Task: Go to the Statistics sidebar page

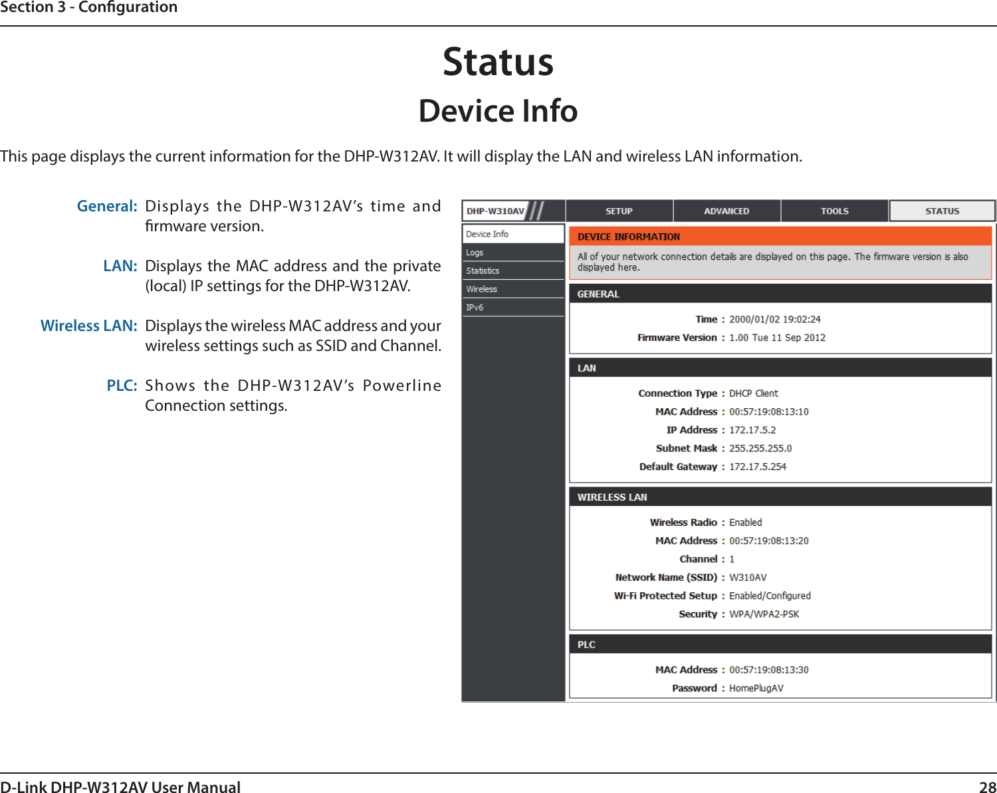Action: [513, 271]
